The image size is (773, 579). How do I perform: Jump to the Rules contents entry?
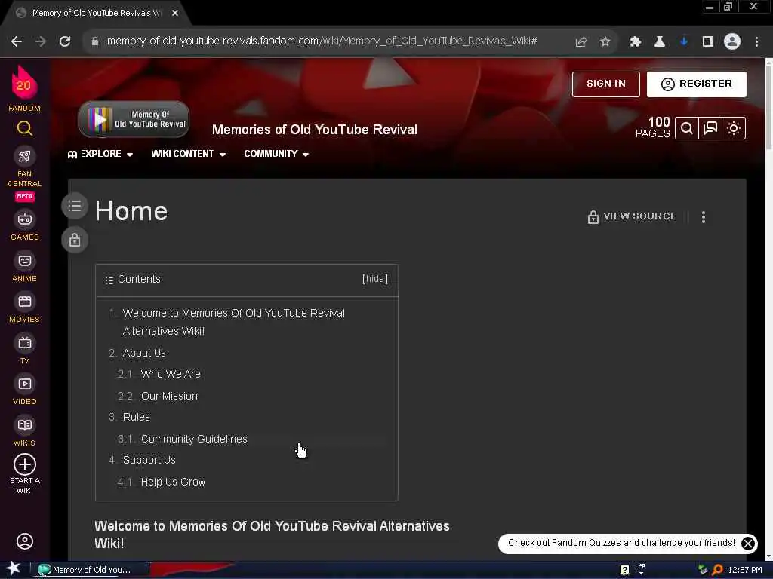click(x=136, y=417)
